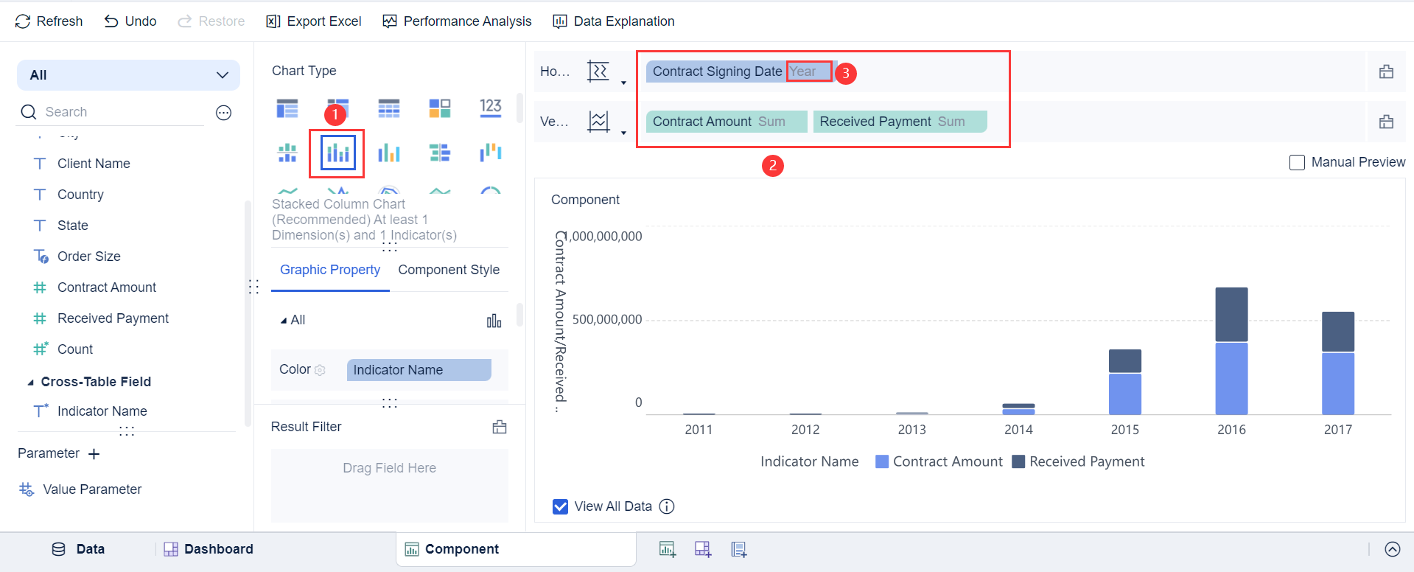The height and width of the screenshot is (572, 1414).
Task: Switch to the Dashboard tab
Action: pyautogui.click(x=209, y=549)
